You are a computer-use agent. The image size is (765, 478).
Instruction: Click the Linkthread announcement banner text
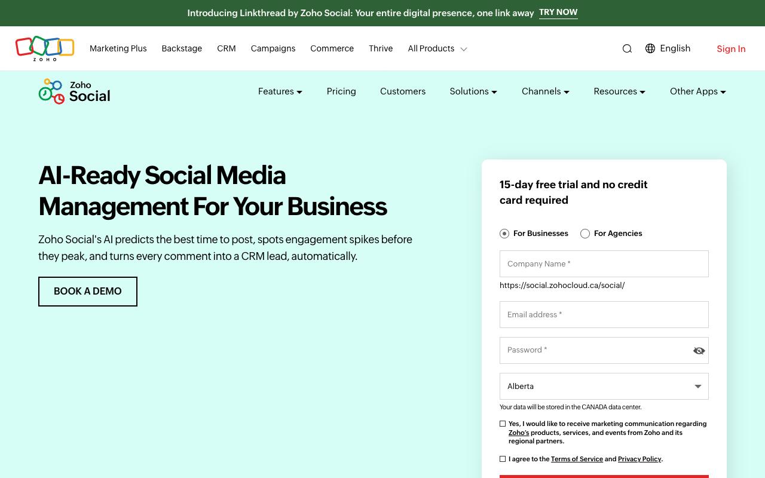pyautogui.click(x=360, y=13)
